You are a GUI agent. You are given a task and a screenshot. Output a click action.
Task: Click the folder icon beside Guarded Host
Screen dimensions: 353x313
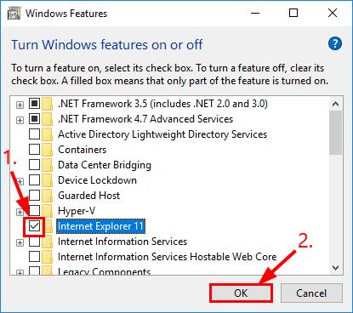(x=48, y=196)
